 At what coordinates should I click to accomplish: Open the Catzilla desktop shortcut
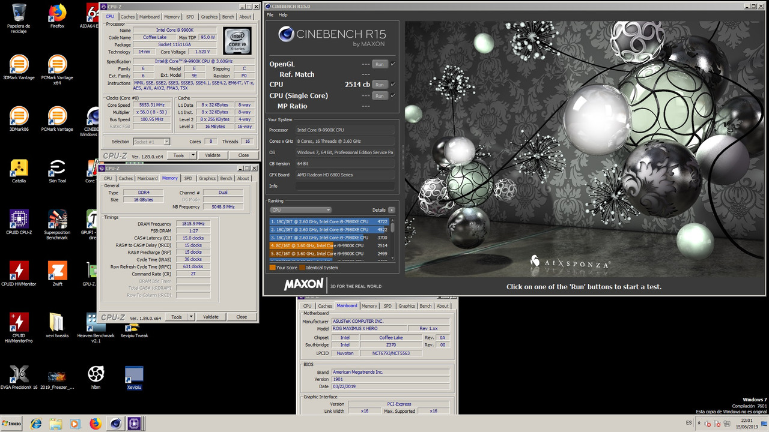pyautogui.click(x=19, y=171)
